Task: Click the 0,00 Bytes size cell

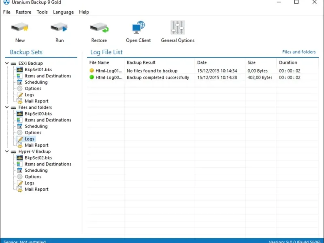Action: 258,70
